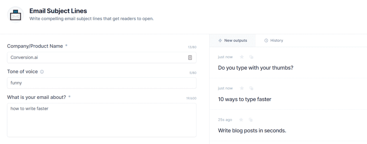
Task: Click the History tab clock icon
Action: 266,40
